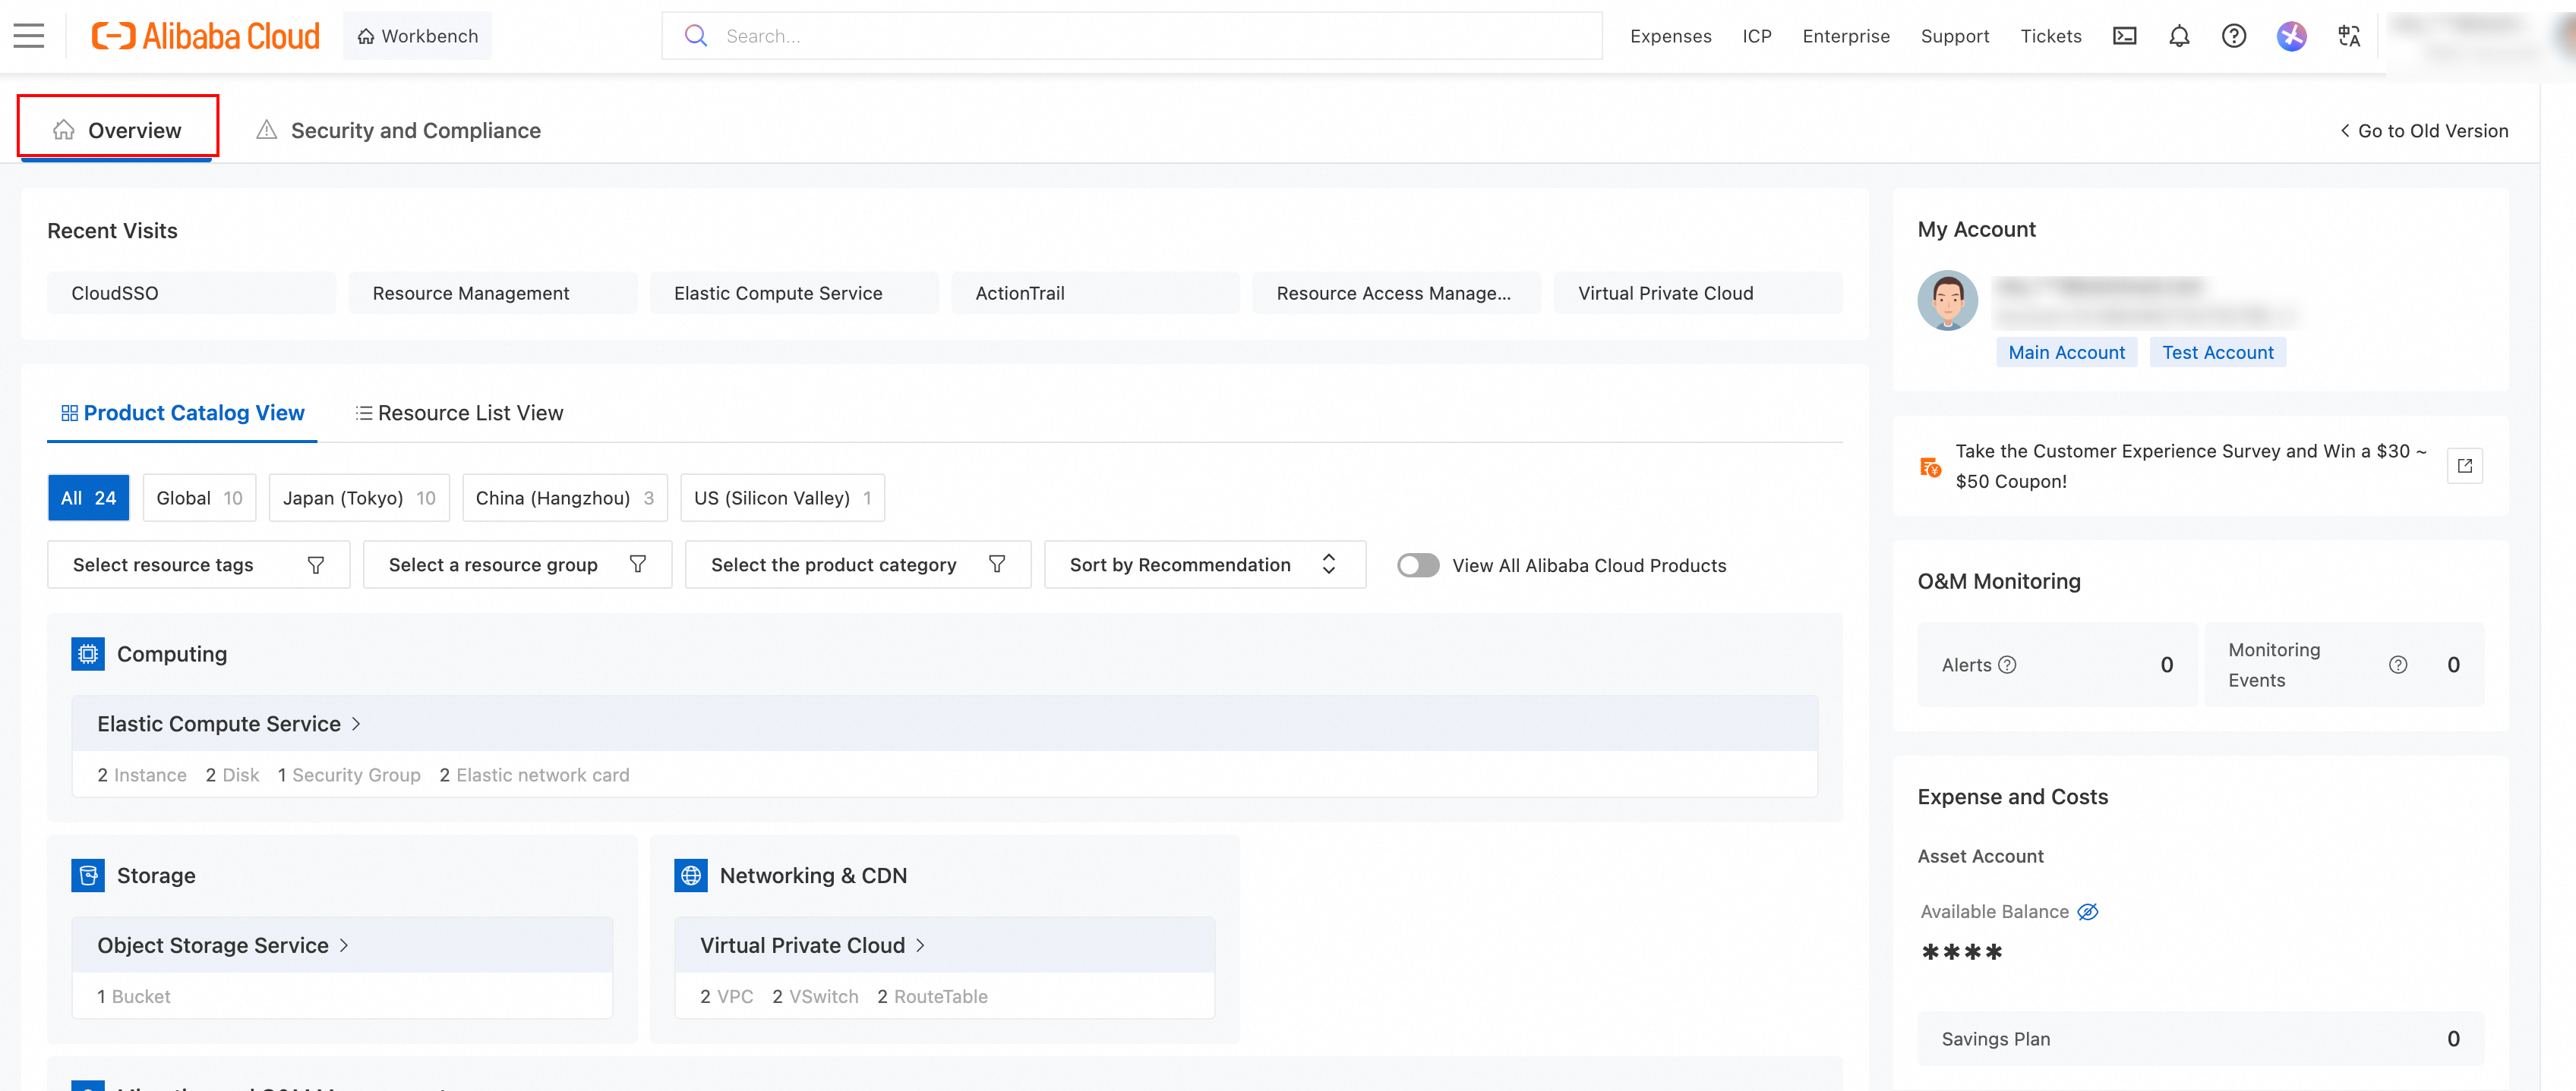Click the user avatar thumbnail

[x=1947, y=300]
